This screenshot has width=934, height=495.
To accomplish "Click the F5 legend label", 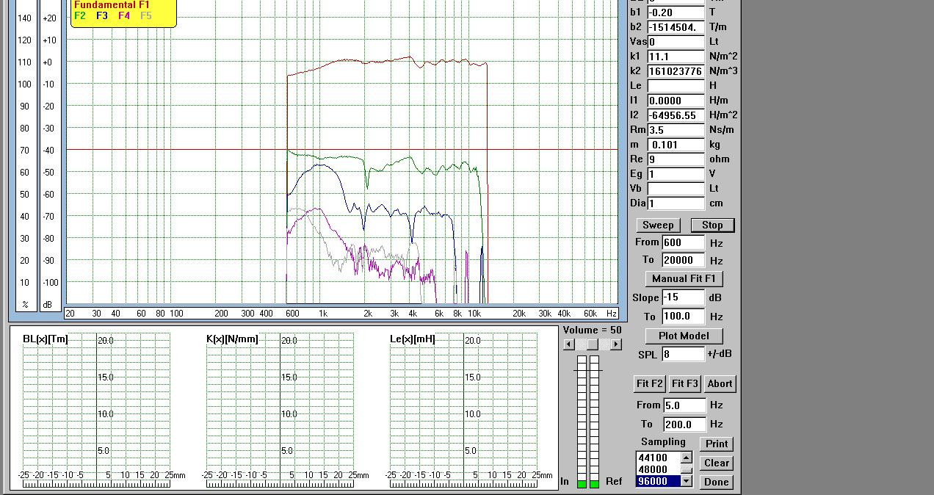I will click(146, 15).
